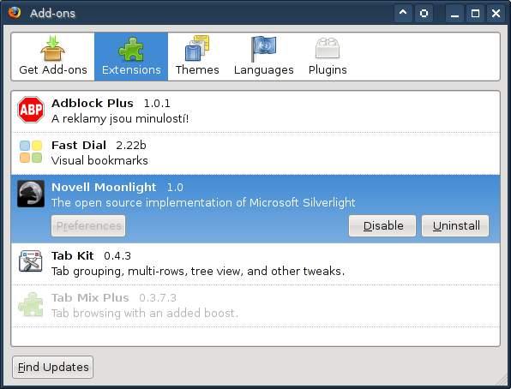Open the Languages flag icon

click(264, 49)
